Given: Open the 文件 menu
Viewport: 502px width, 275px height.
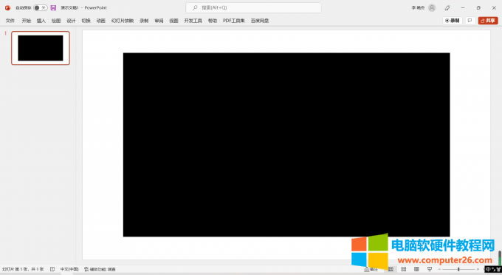Looking at the screenshot, I should tap(10, 21).
